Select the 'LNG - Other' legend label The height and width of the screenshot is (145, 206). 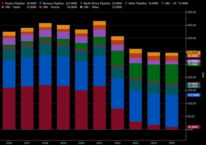coord(91,7)
